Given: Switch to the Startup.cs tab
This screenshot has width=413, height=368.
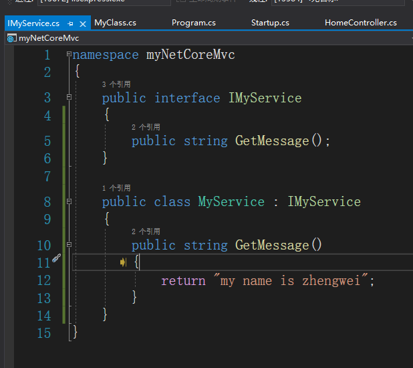Looking at the screenshot, I should (x=270, y=23).
